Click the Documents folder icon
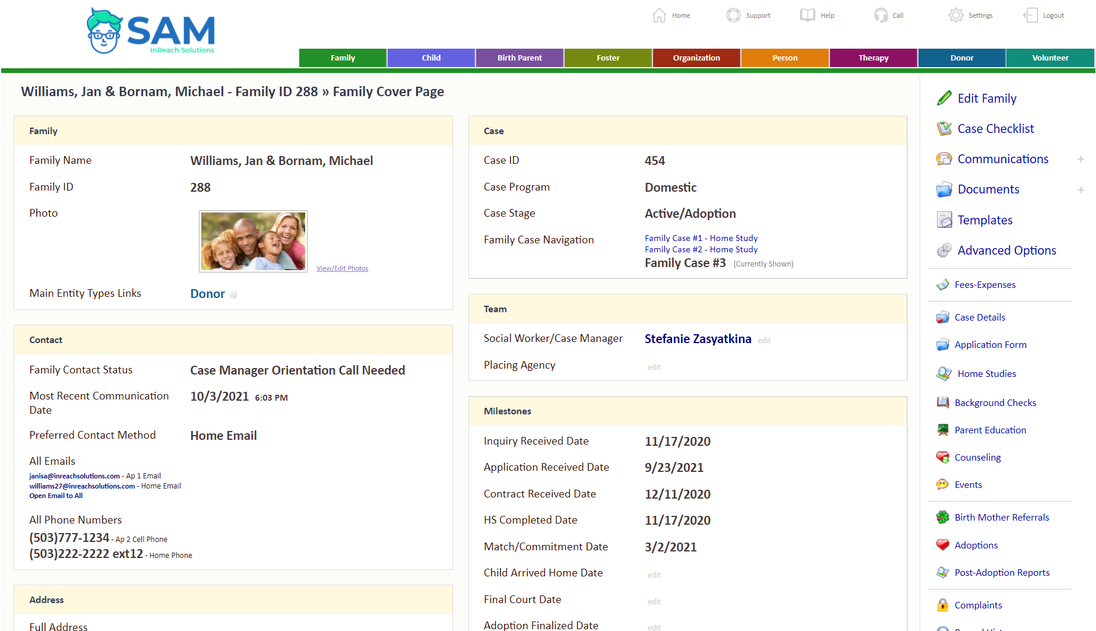The image size is (1096, 631). [944, 189]
